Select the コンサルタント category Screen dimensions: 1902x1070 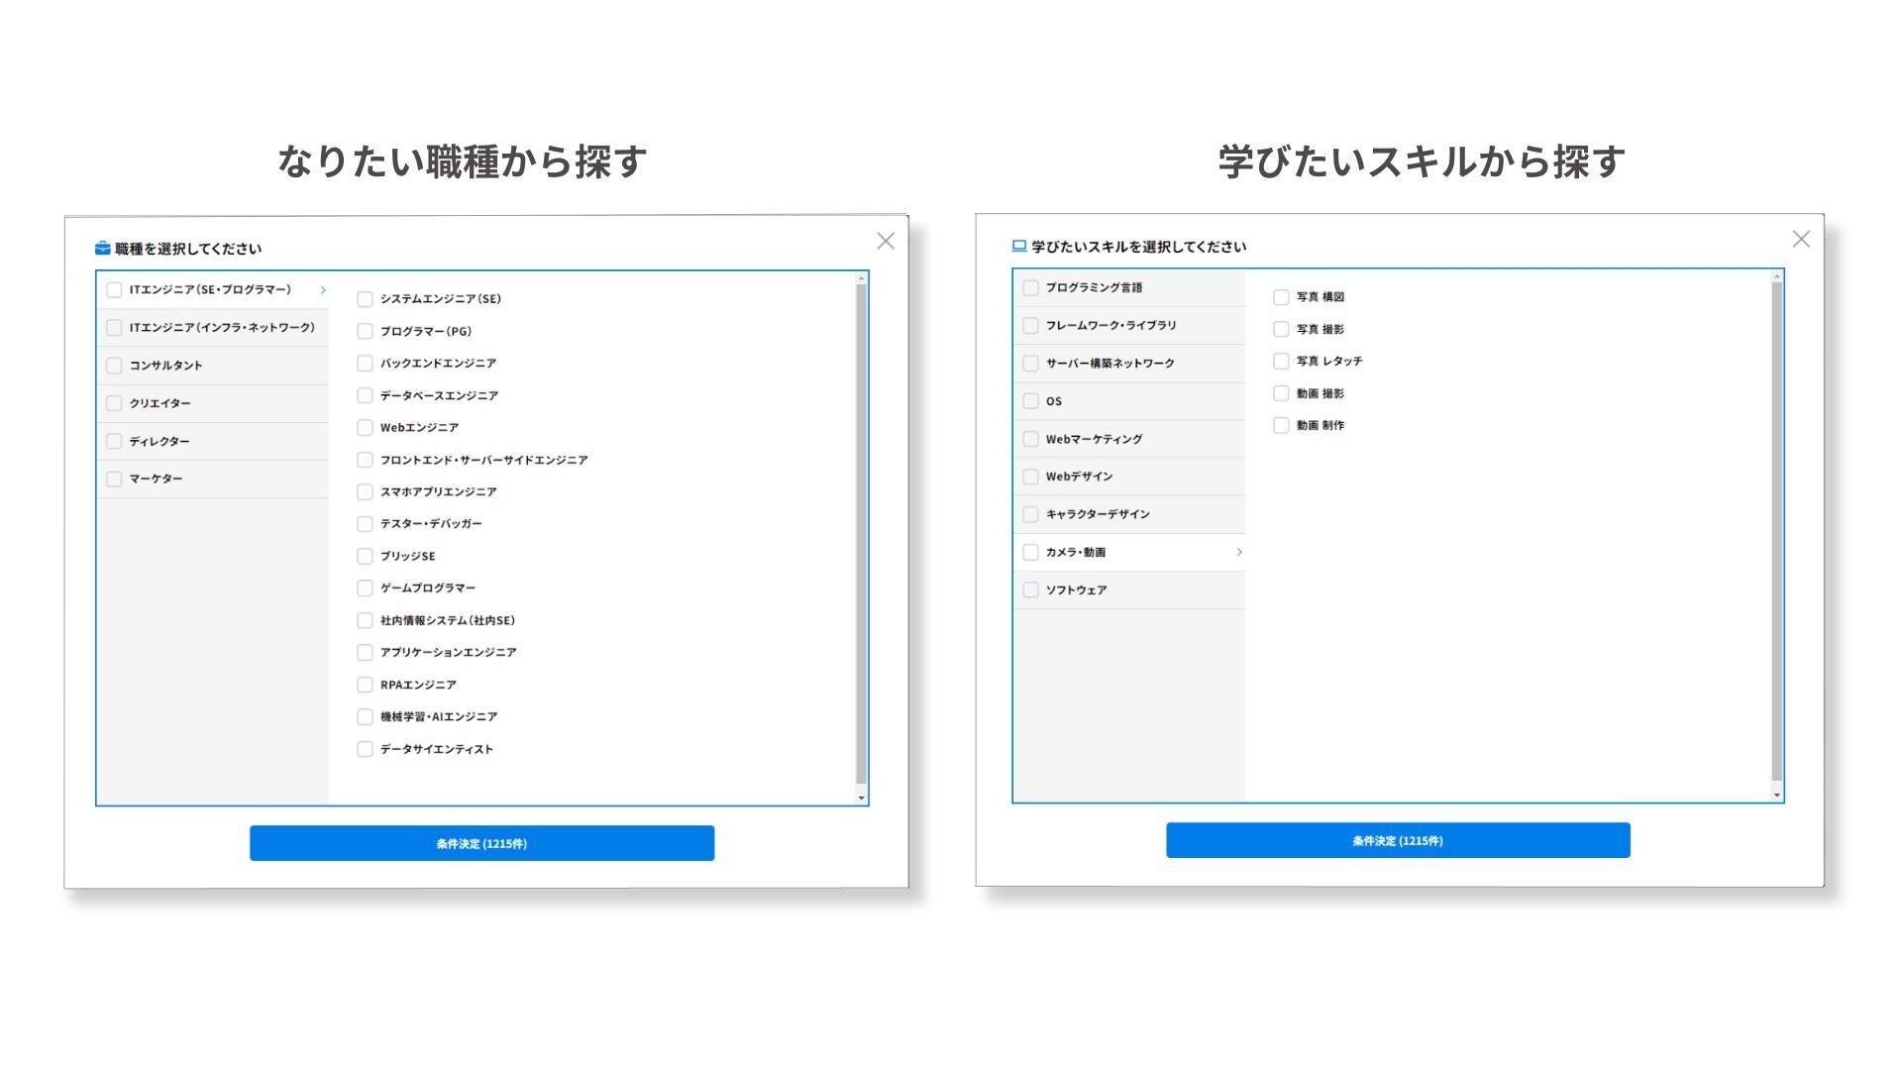(x=165, y=366)
